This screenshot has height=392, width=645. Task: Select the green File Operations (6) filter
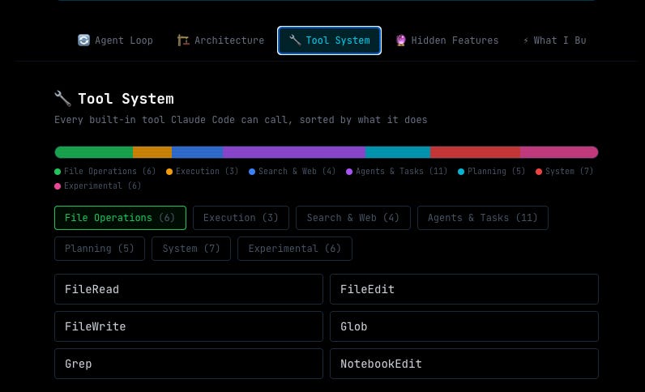[120, 218]
